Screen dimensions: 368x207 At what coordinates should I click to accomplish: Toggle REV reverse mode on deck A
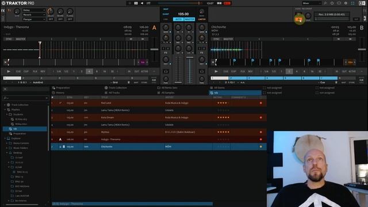pos(43,71)
